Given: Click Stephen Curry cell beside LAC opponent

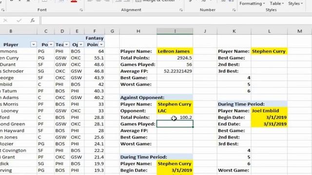Looking at the screenshot, I should [x=175, y=104].
